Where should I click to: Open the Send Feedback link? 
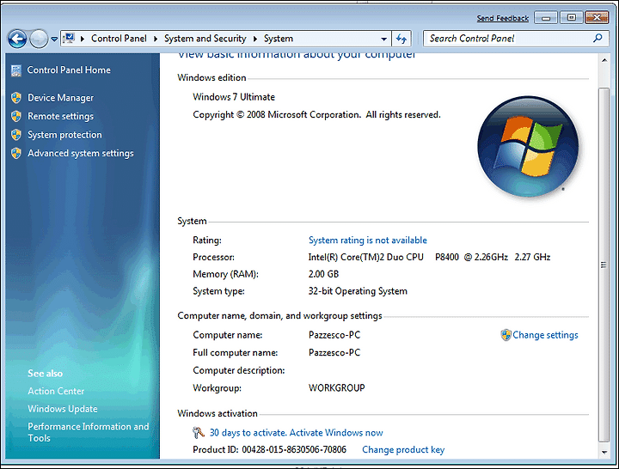pyautogui.click(x=503, y=18)
